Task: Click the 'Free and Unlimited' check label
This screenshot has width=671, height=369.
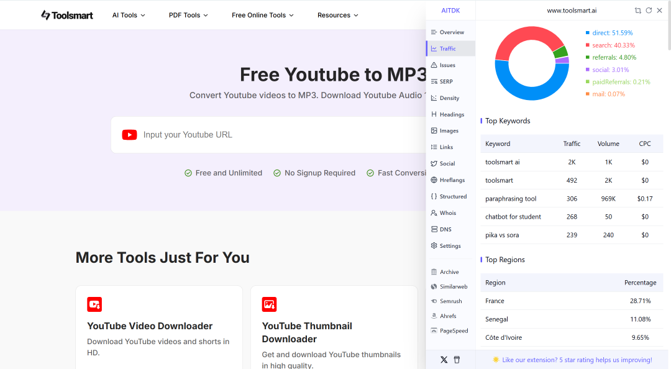Action: (x=224, y=173)
